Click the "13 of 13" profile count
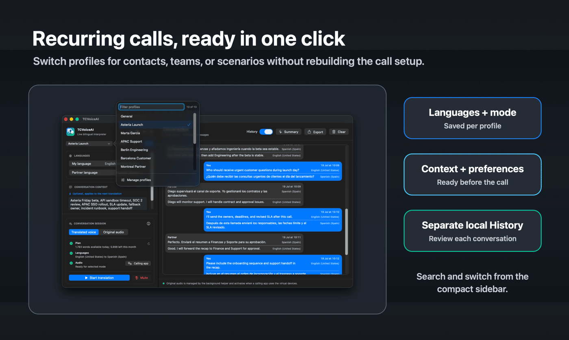The height and width of the screenshot is (340, 569). (191, 107)
